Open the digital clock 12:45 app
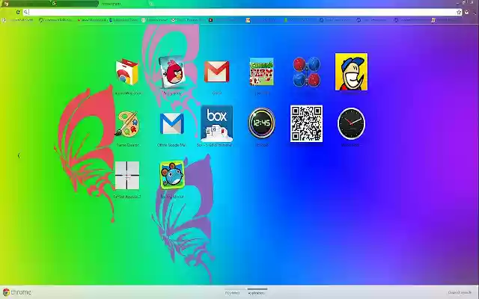The height and width of the screenshot is (299, 479). (261, 123)
